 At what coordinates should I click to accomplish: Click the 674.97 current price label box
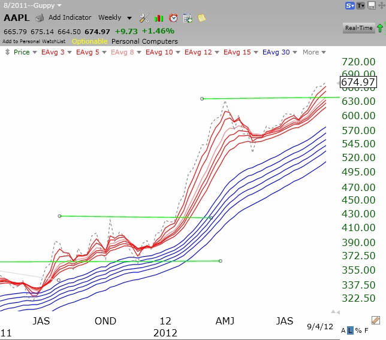click(358, 82)
